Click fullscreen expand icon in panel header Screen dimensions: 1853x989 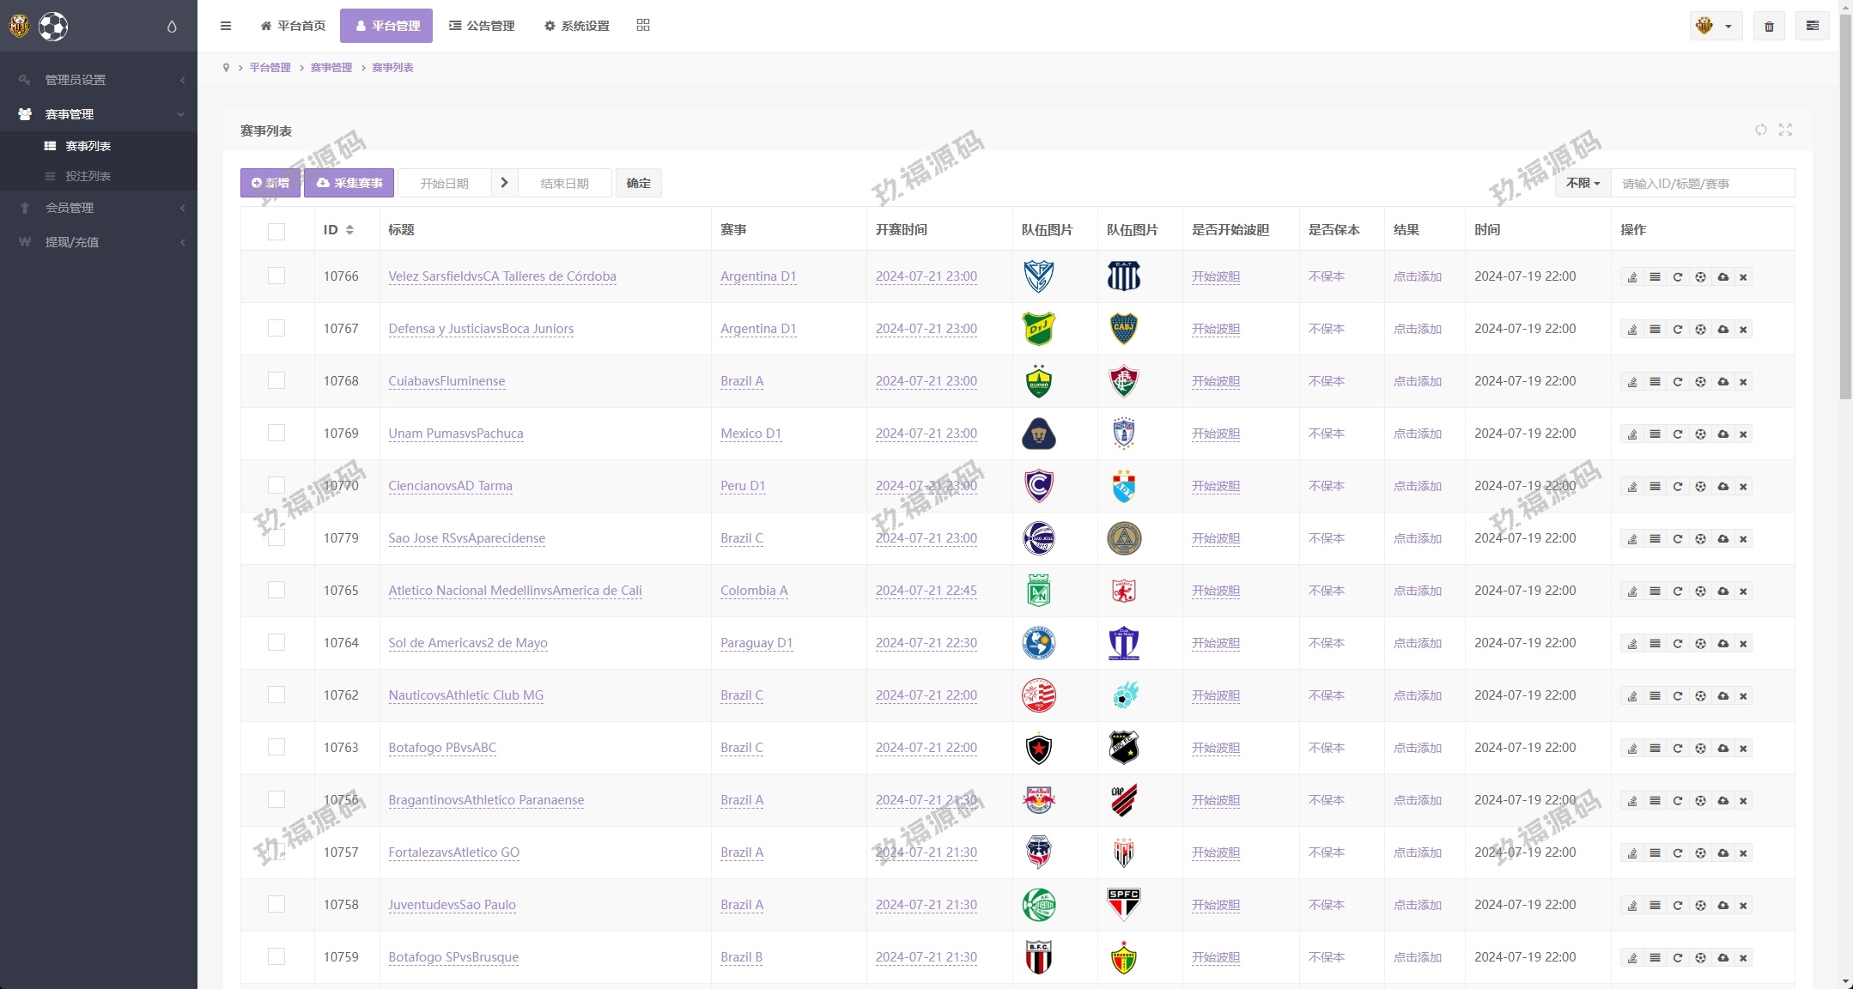coord(1785,130)
